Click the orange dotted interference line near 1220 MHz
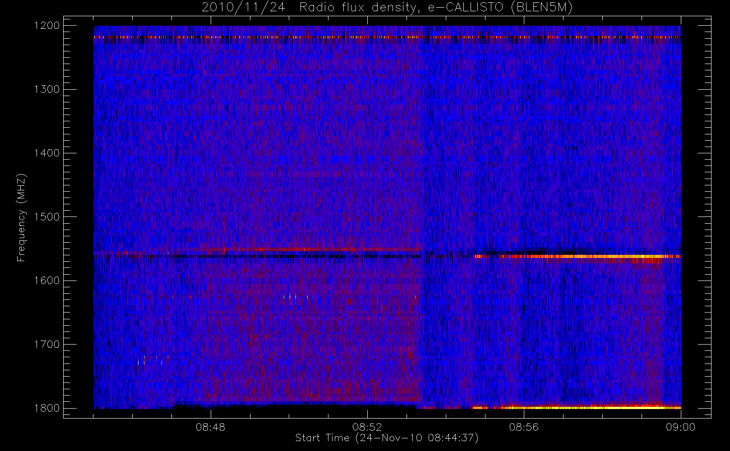730x451 pixels. tap(387, 37)
